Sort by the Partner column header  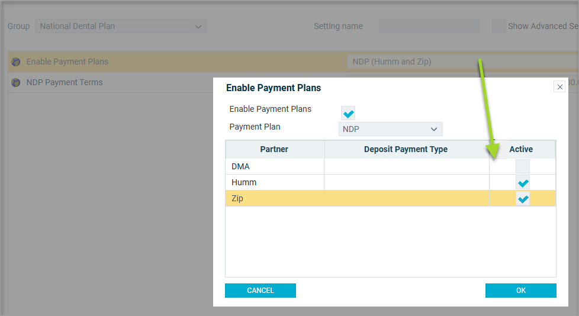pos(274,149)
